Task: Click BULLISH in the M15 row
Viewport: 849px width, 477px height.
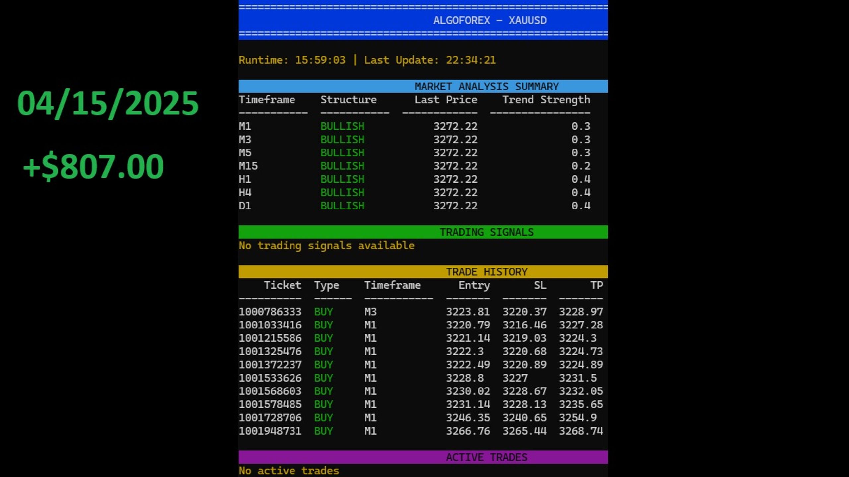Action: [x=342, y=166]
